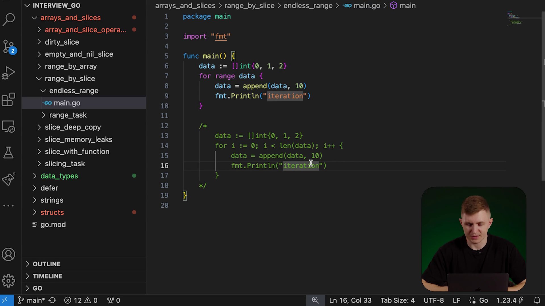Click the ports forwarded 0 indicator
Screen dimensions: 545x306
pos(114,300)
